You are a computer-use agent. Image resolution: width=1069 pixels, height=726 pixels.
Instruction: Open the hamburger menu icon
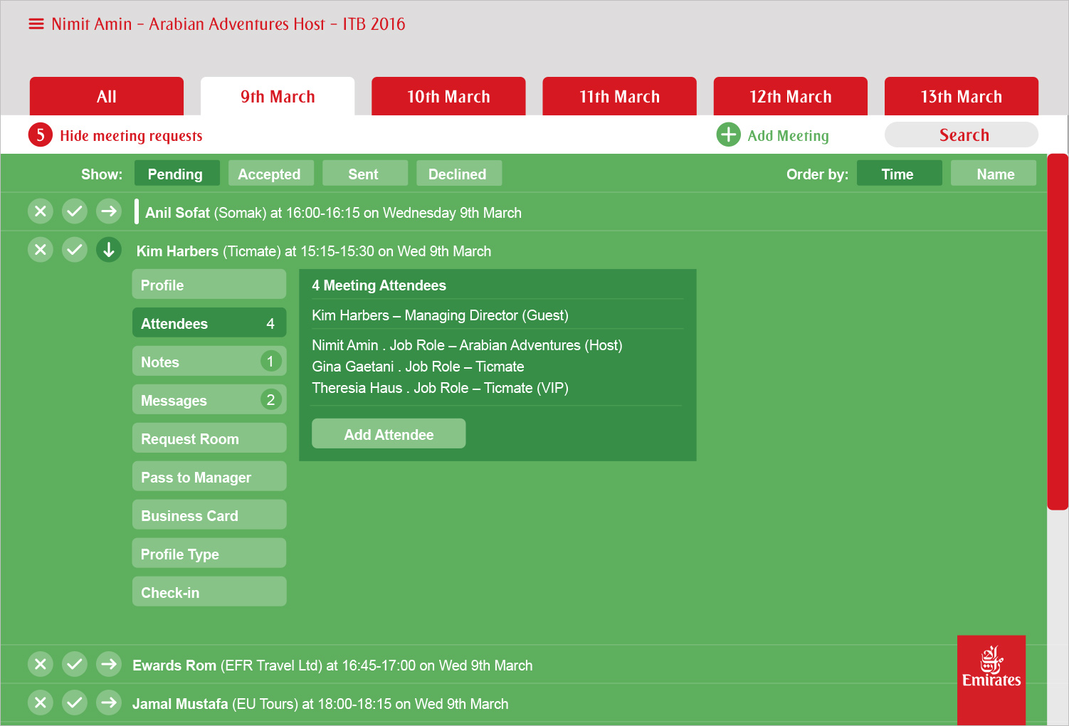point(36,24)
